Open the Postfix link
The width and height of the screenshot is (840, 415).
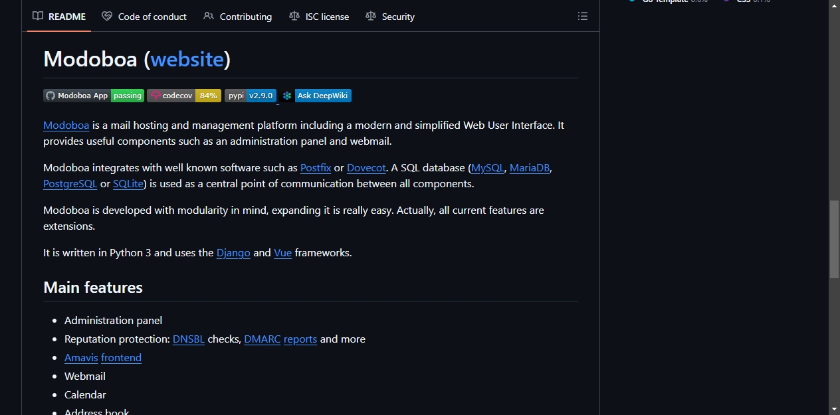point(316,167)
